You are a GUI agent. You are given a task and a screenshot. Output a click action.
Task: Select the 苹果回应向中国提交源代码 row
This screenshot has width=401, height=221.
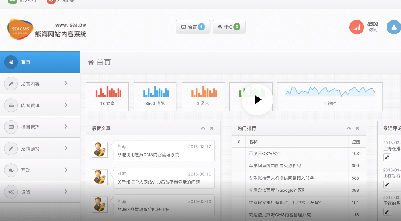click(299, 166)
